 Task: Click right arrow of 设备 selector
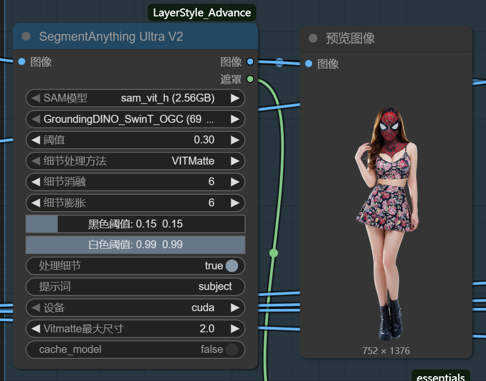235,307
